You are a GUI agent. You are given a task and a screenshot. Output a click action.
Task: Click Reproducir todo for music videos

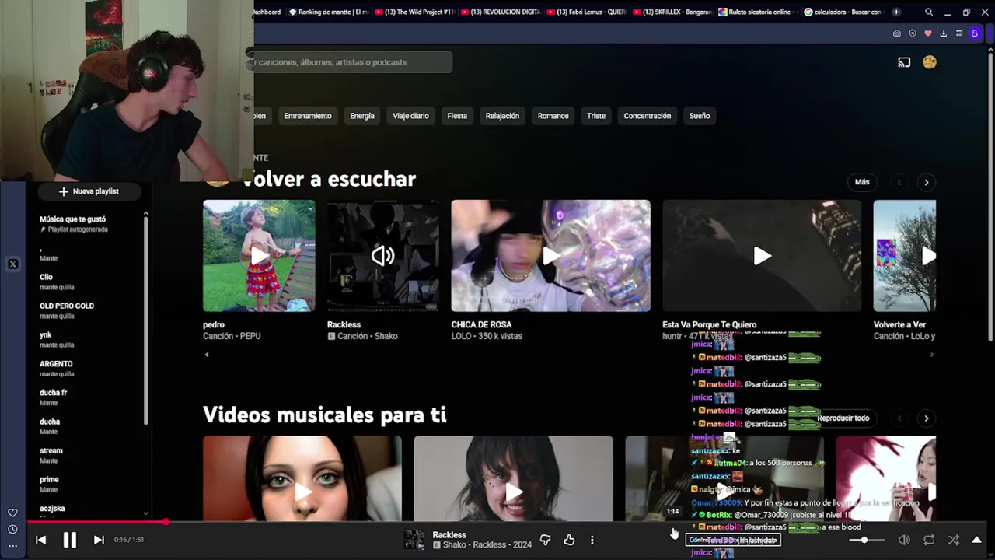pos(843,418)
